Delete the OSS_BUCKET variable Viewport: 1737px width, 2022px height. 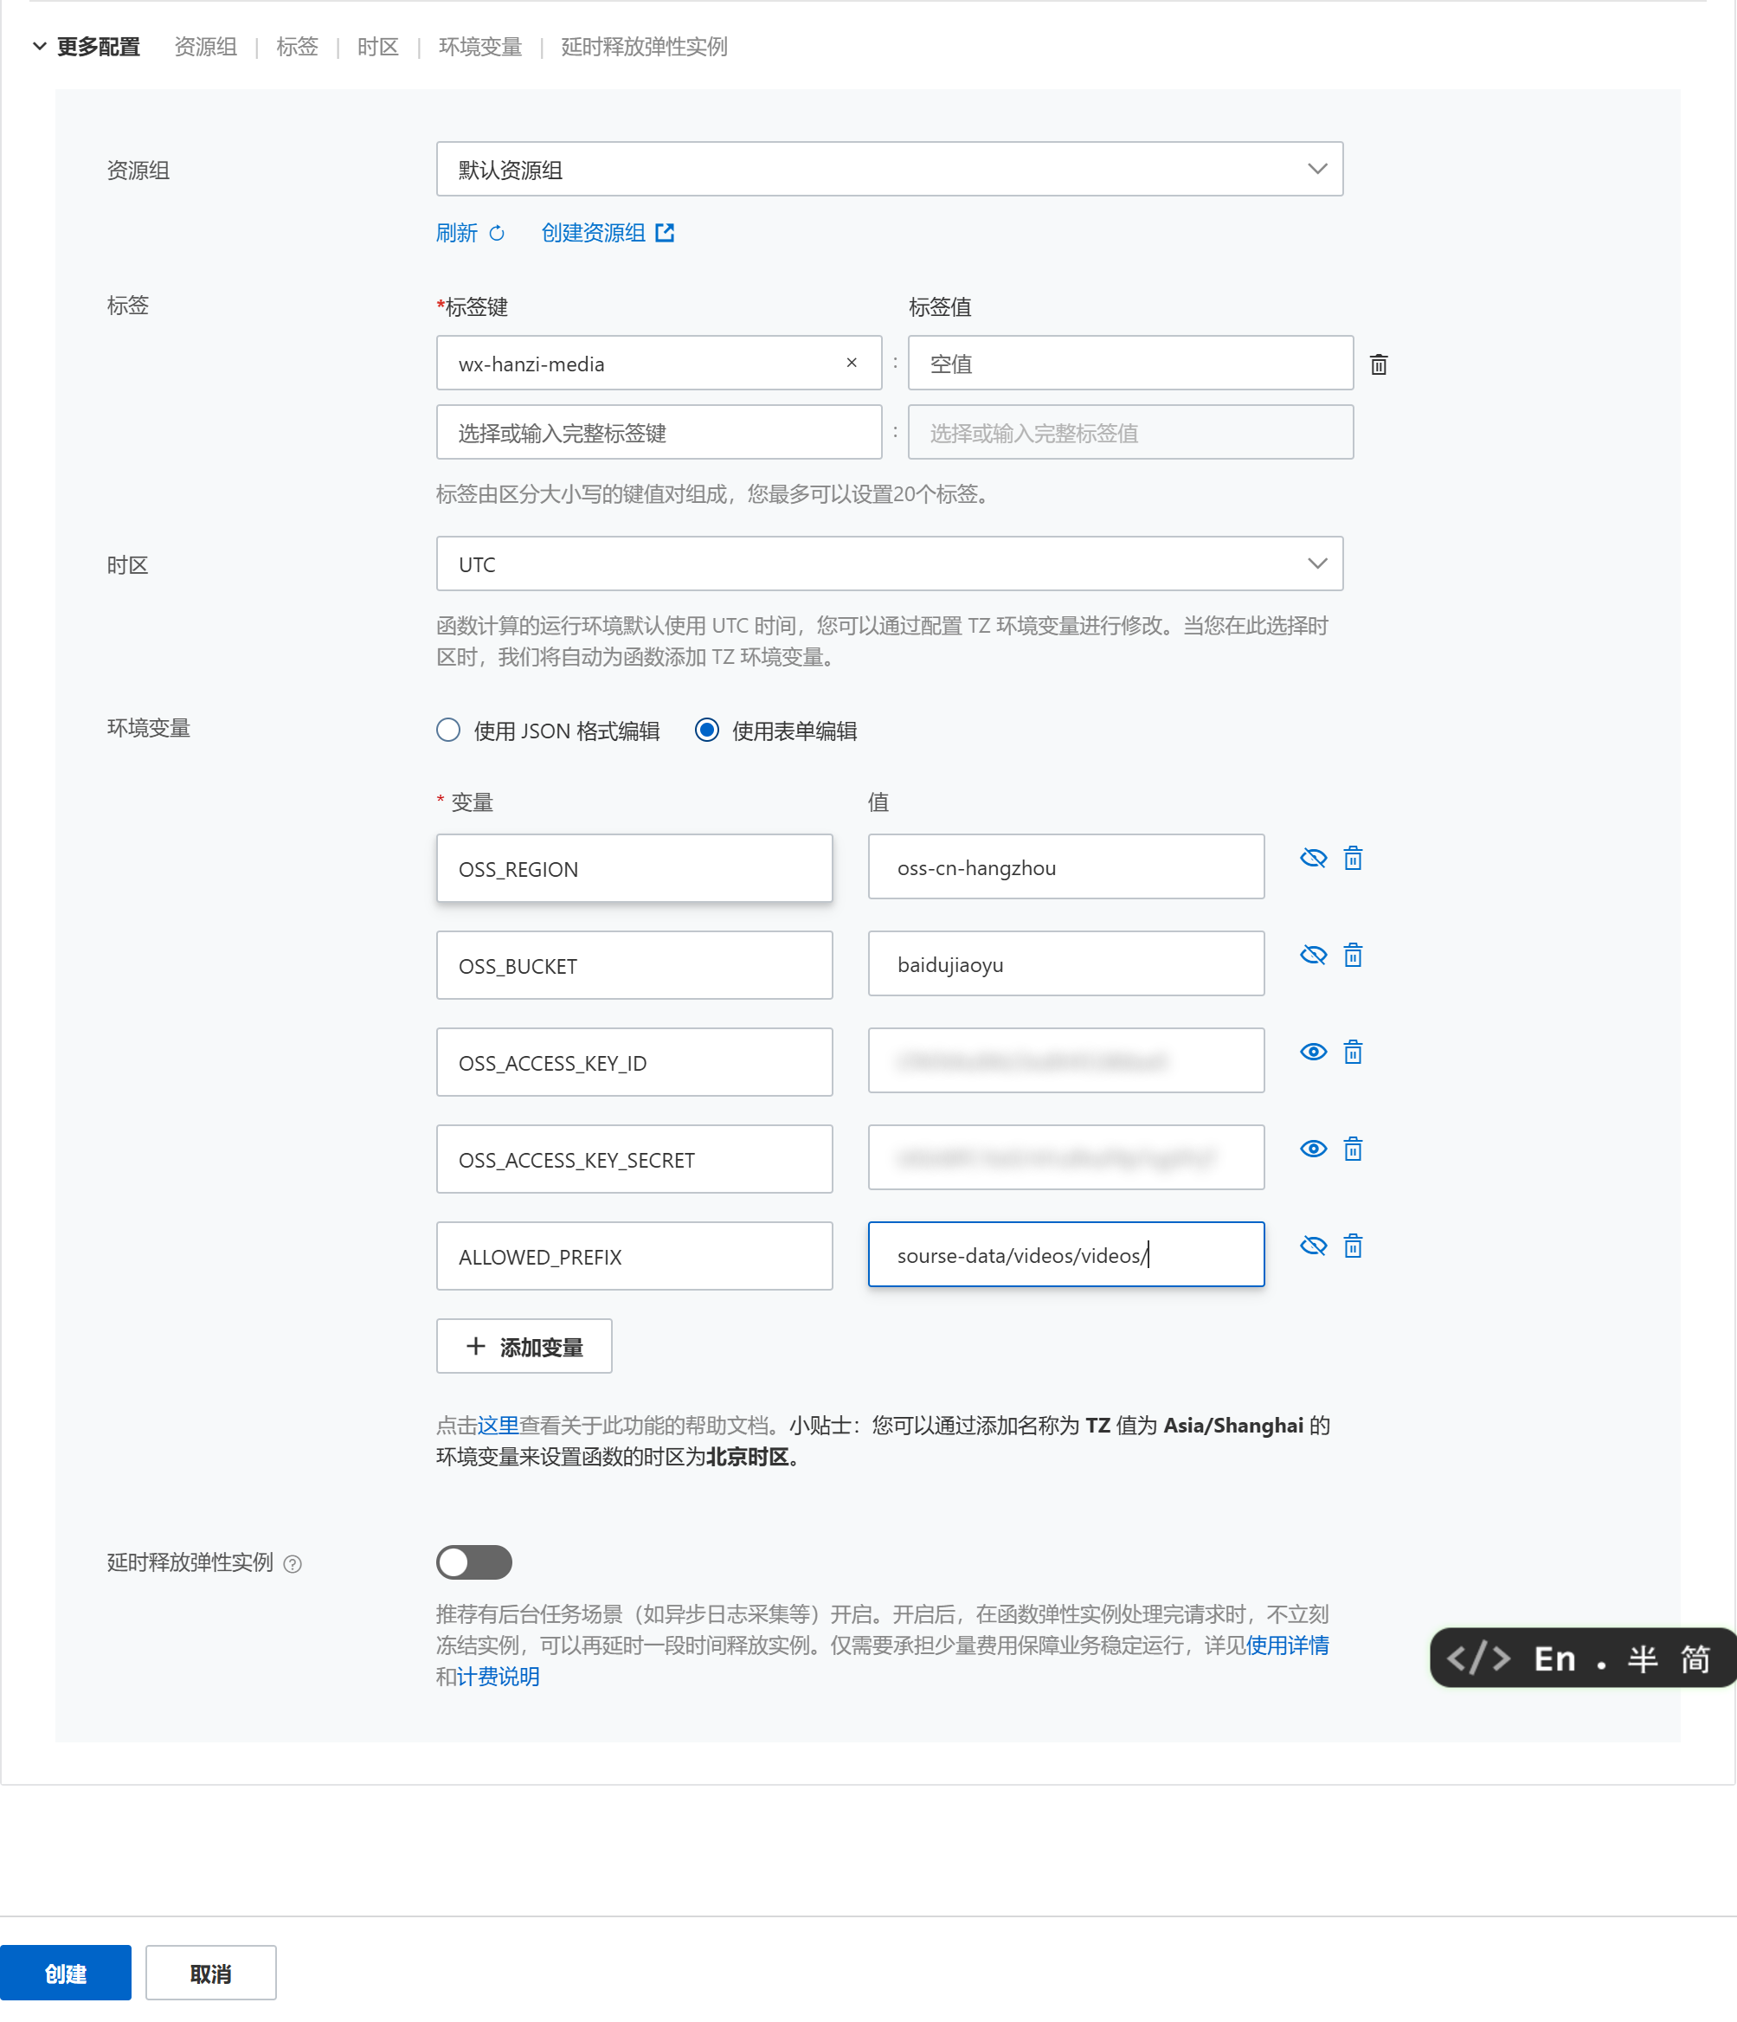[x=1353, y=955]
